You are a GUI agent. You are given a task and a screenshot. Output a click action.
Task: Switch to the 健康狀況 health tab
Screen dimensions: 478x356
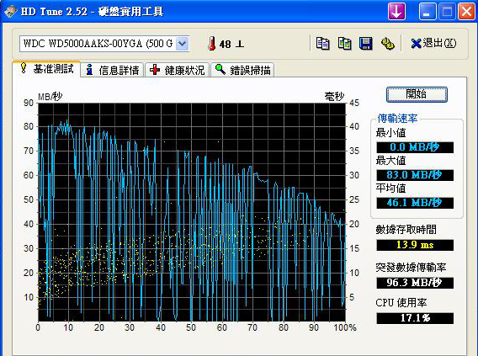pos(177,70)
